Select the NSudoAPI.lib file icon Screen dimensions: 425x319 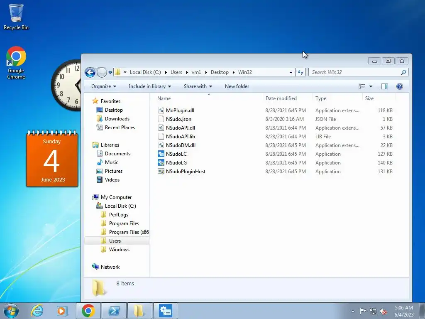(x=161, y=136)
